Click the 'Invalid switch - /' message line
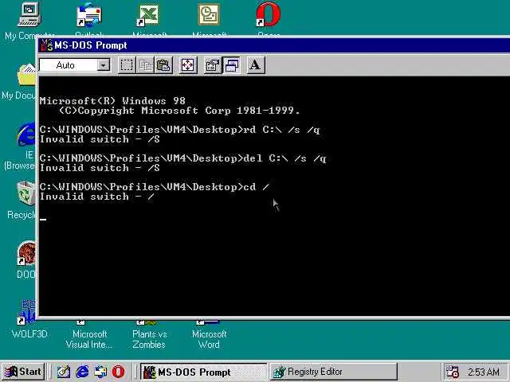The image size is (510, 382). point(96,197)
